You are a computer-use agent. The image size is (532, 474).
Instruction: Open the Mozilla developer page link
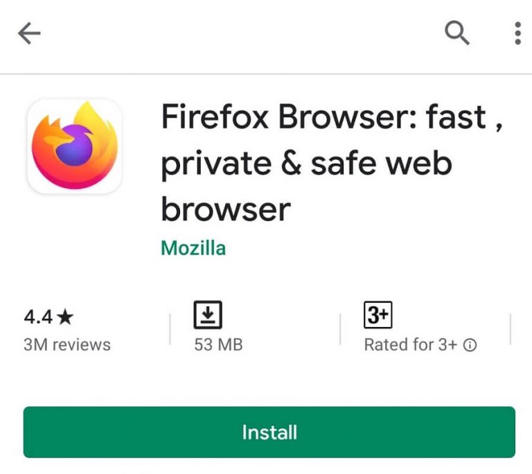click(x=193, y=248)
